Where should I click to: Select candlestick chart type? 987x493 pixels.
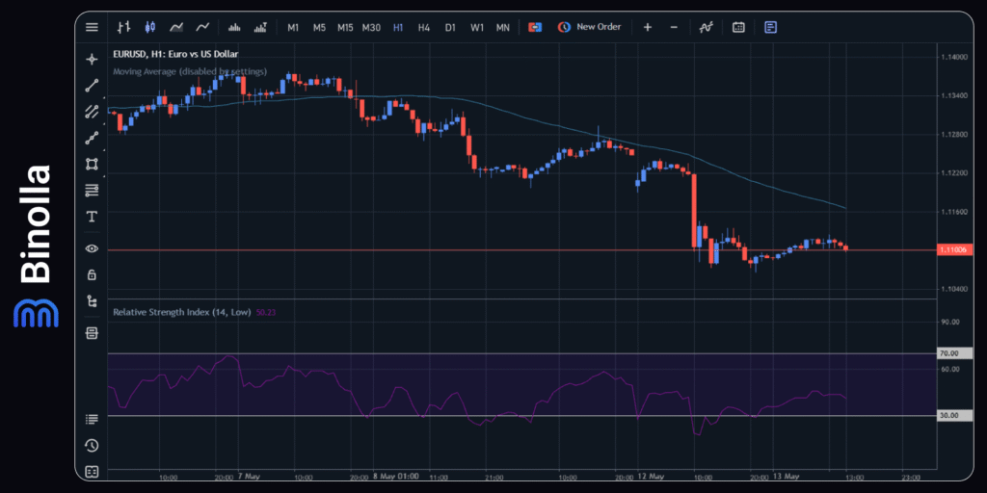point(149,28)
